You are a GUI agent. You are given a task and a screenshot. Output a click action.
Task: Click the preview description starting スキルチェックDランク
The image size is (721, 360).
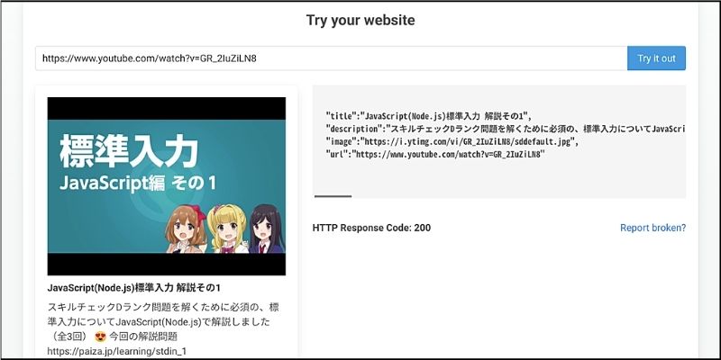pos(163,329)
